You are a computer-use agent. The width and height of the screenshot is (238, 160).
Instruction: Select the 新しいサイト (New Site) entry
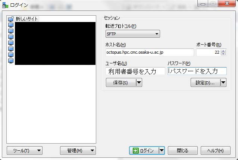coord(26,19)
